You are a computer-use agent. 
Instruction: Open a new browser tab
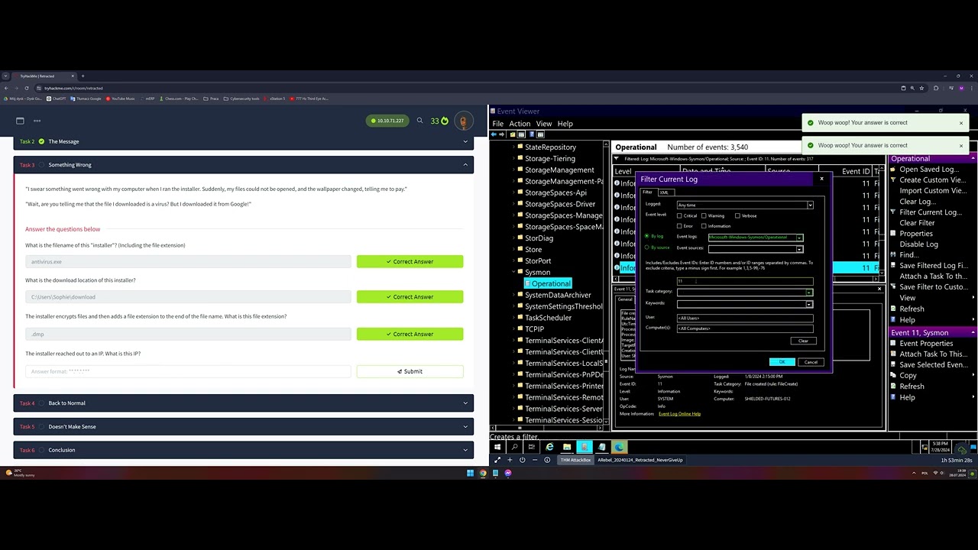83,76
